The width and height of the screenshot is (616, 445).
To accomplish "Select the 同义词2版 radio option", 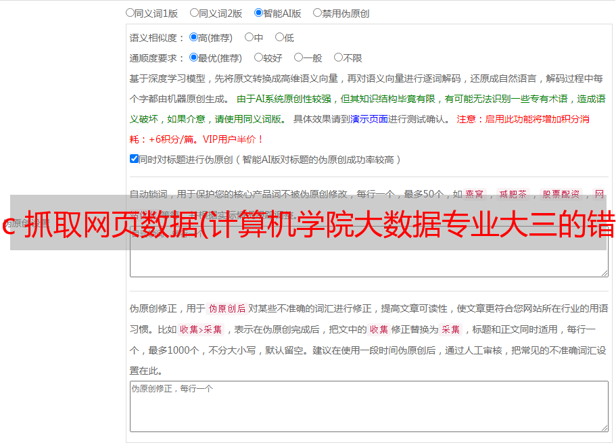I will [x=194, y=13].
